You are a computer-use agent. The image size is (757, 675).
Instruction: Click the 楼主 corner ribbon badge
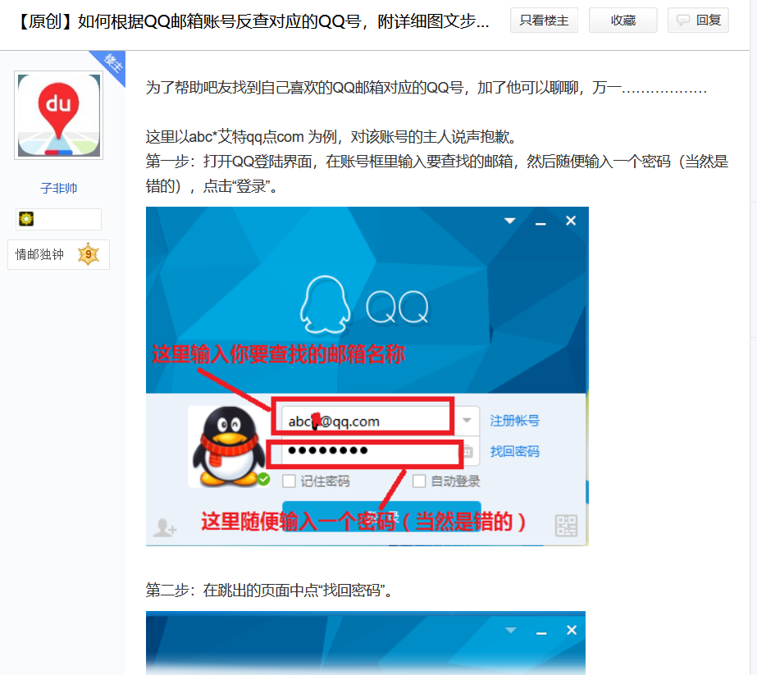pyautogui.click(x=112, y=64)
